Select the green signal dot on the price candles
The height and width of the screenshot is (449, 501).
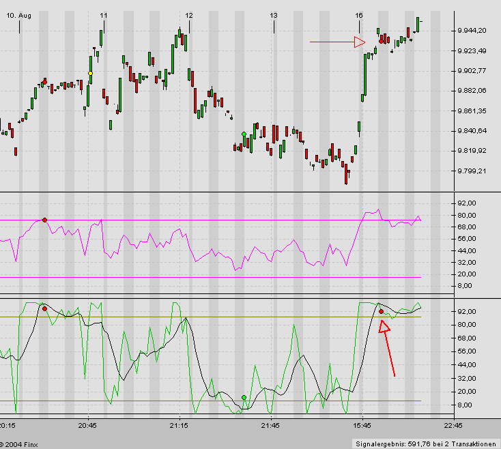tap(244, 134)
